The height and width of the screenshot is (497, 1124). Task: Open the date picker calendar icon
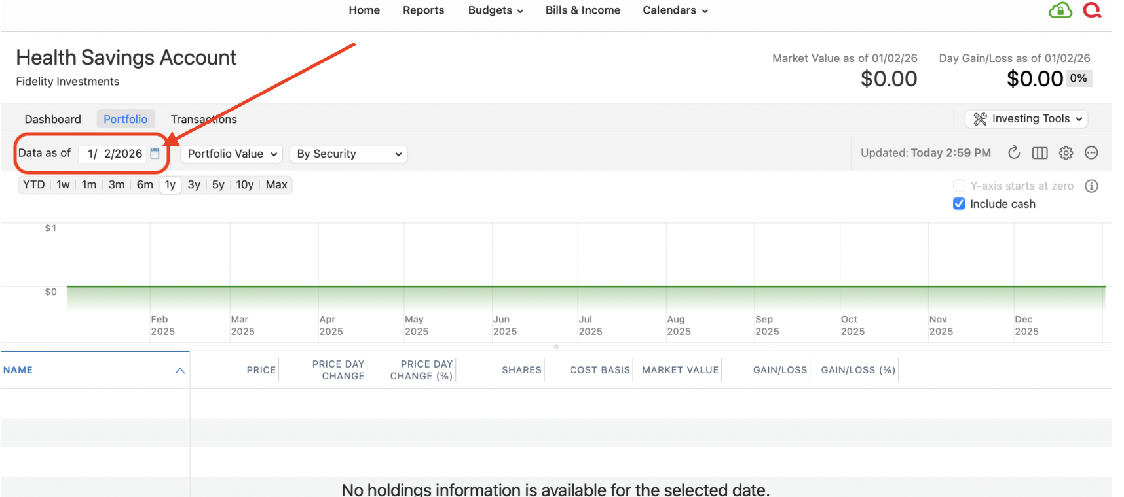(155, 153)
